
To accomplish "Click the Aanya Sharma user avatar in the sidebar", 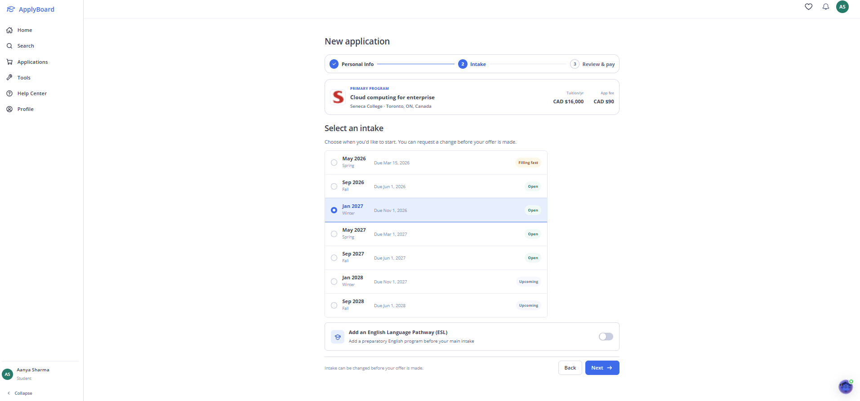I will [8, 374].
